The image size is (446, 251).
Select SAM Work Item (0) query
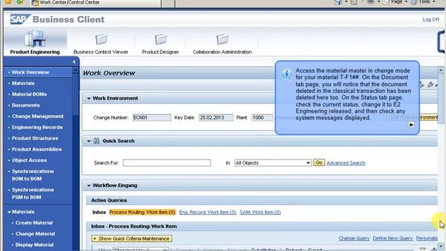click(260, 212)
